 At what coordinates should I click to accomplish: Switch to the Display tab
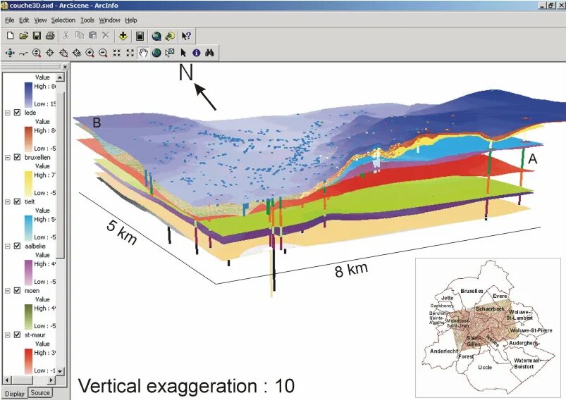(x=14, y=394)
